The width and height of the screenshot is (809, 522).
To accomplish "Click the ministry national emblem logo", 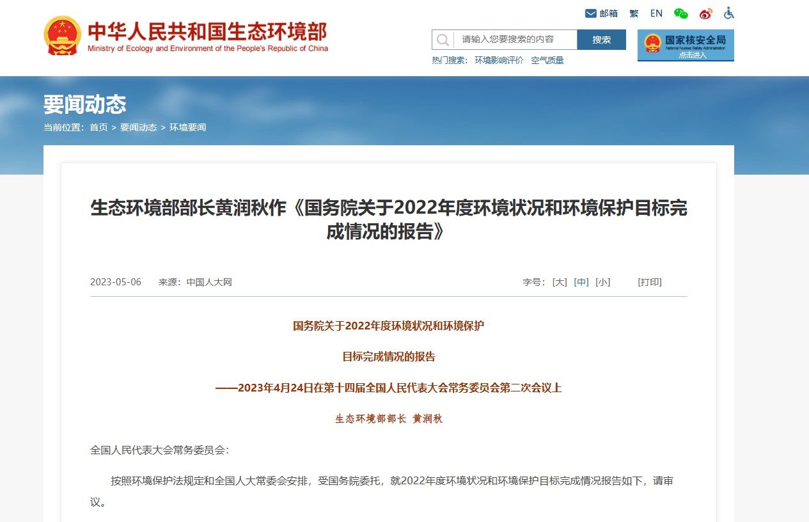I will tap(62, 36).
